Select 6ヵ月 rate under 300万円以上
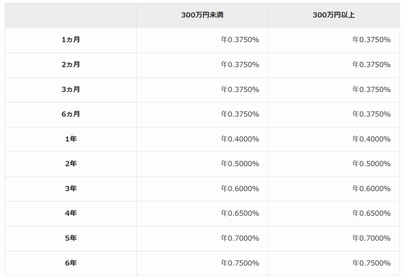Image resolution: width=404 pixels, height=276 pixels. coord(371,114)
